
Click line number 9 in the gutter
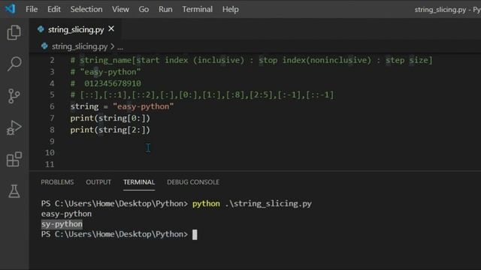tap(52, 141)
